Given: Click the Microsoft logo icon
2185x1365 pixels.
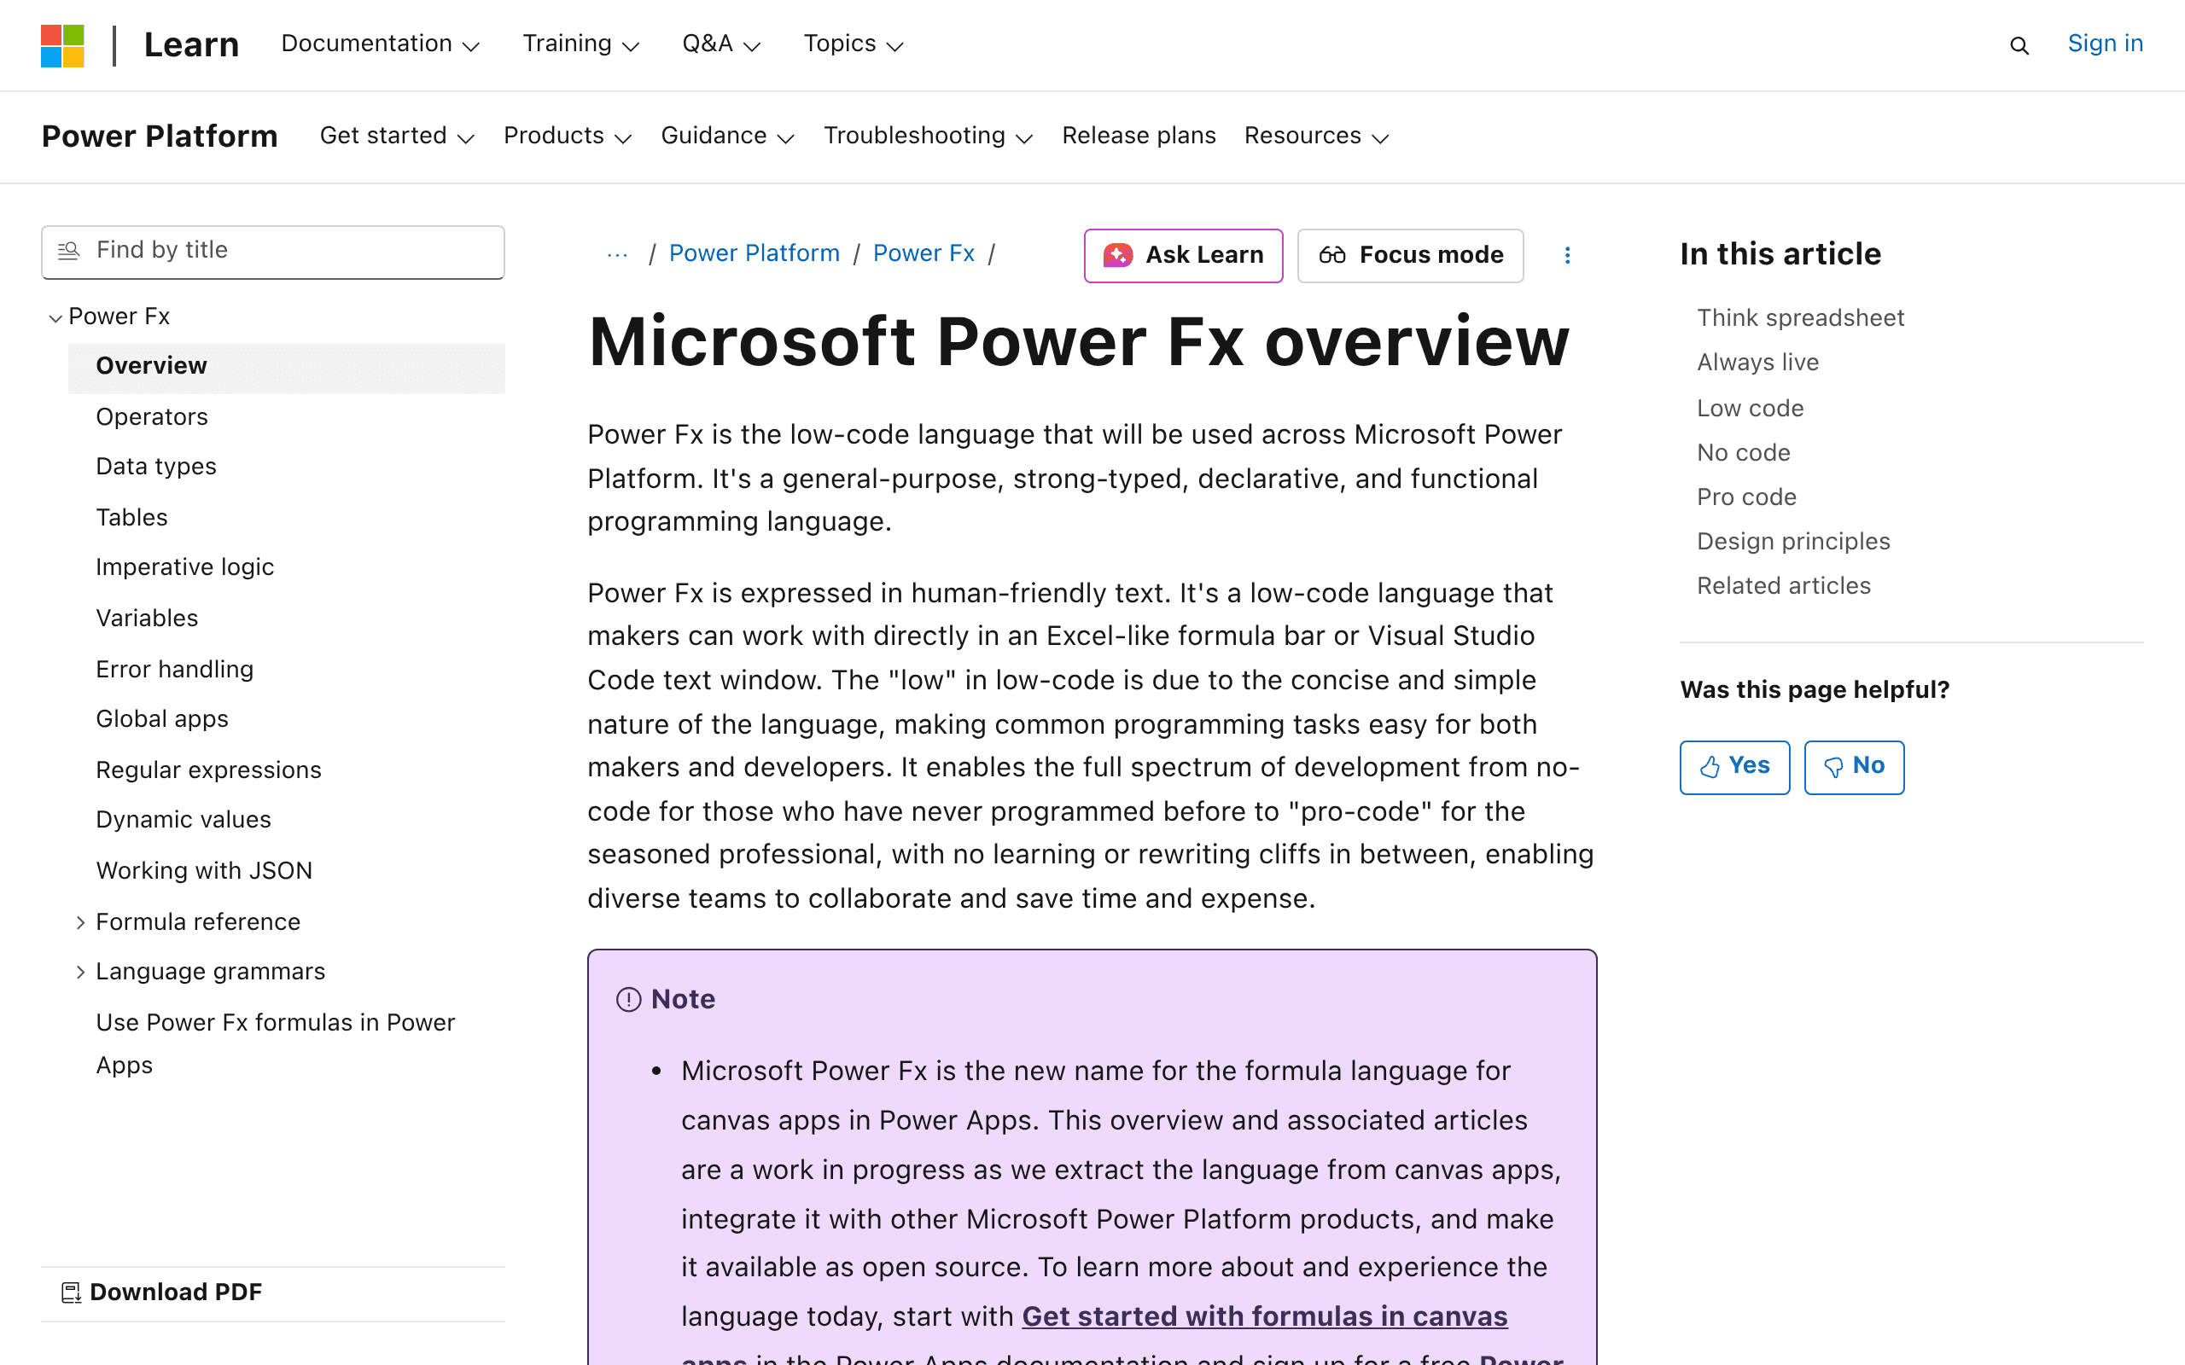Looking at the screenshot, I should point(62,45).
